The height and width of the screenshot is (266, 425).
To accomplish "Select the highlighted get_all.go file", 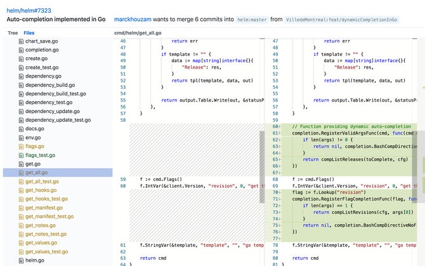I will 58,173.
